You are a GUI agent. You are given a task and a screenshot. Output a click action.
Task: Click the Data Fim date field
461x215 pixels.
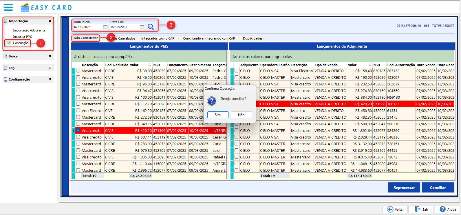point(125,27)
